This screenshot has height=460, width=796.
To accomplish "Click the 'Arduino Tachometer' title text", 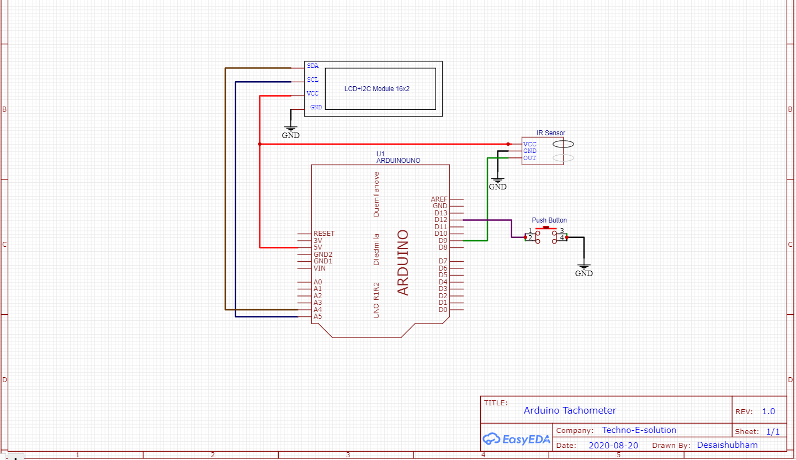I will coord(570,410).
